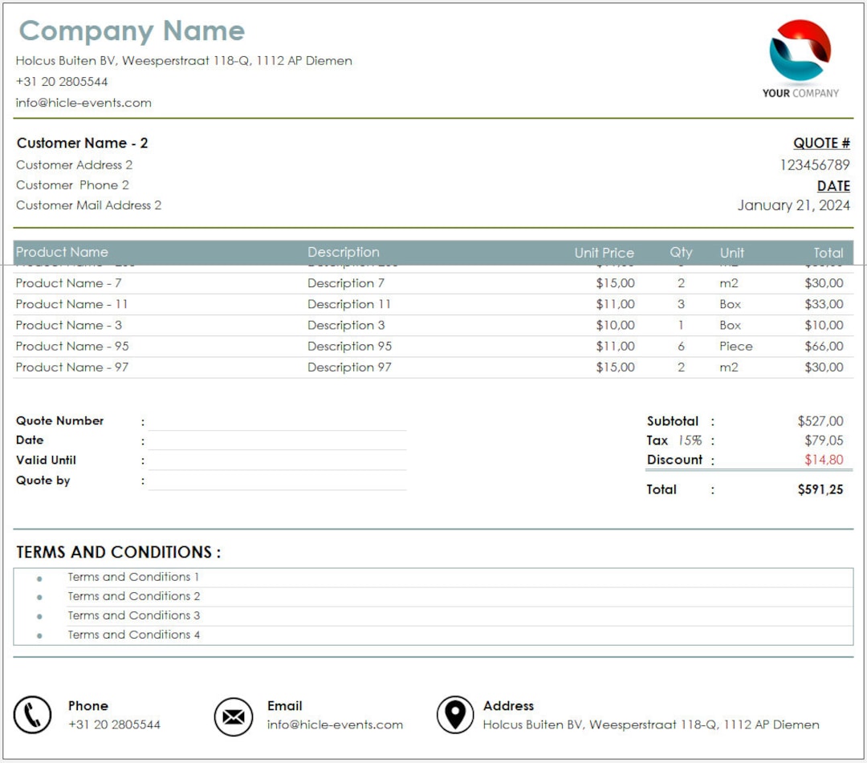Click the Tax amount $79,05
The height and width of the screenshot is (763, 867).
tap(824, 441)
